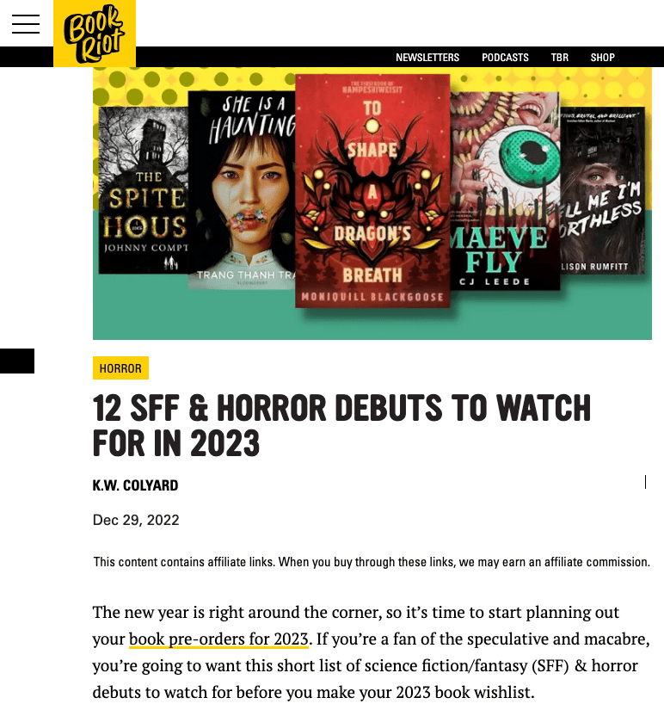Open K.W. Colyard author page
The image size is (664, 710).
pyautogui.click(x=135, y=485)
